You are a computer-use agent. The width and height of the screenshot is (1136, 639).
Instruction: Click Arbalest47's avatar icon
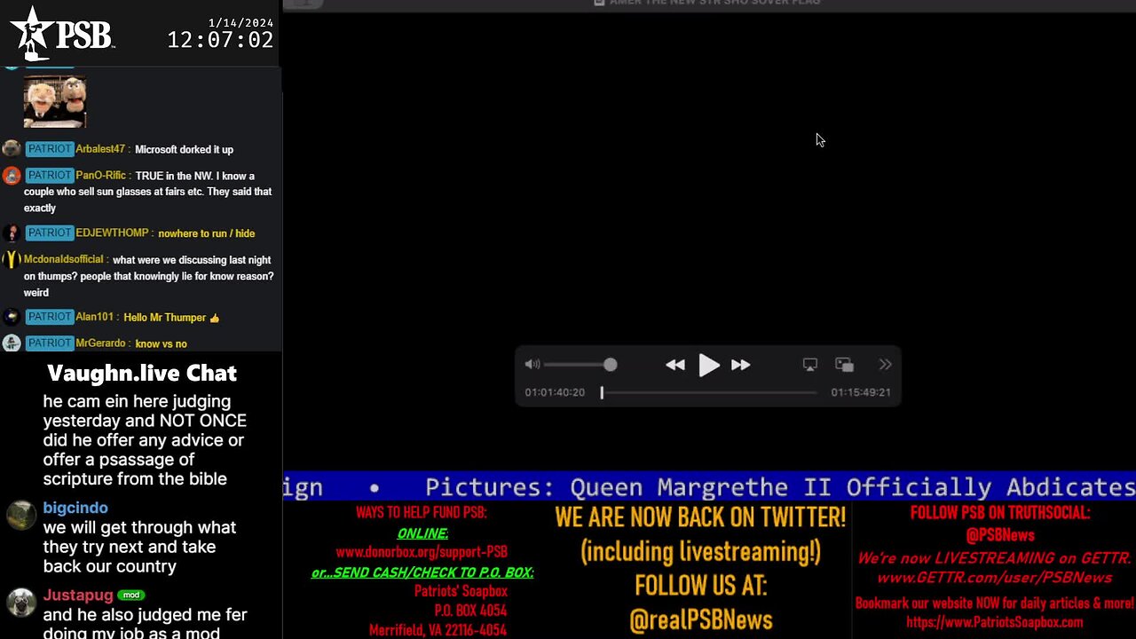tap(11, 149)
